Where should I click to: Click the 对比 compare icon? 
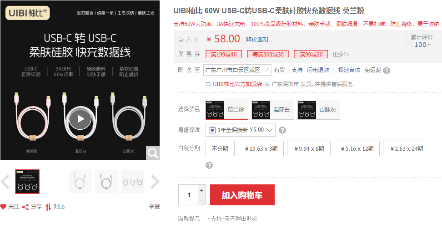48,207
